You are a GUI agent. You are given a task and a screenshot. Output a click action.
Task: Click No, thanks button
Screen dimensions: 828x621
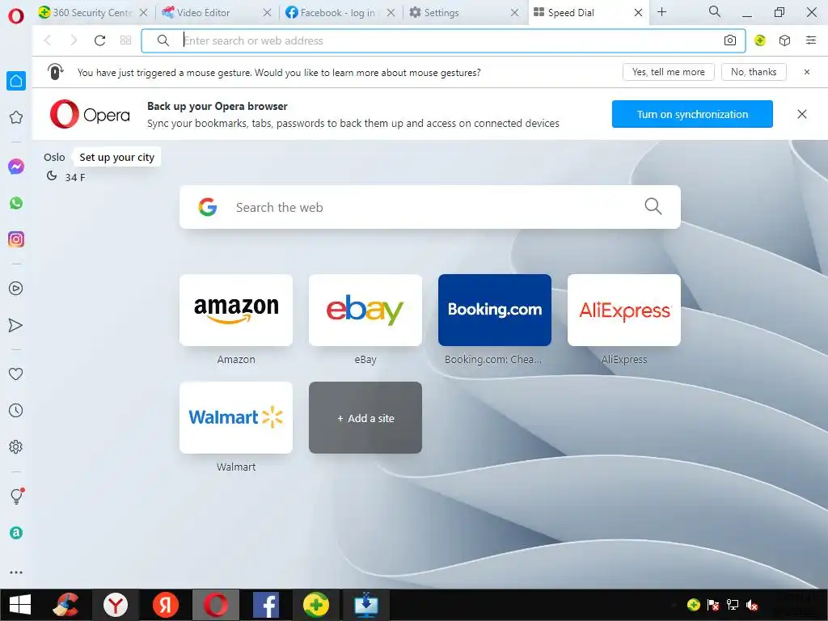[x=754, y=72]
